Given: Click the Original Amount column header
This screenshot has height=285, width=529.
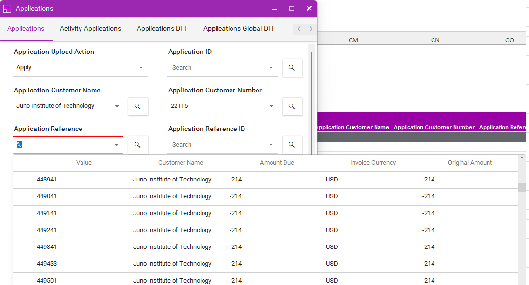Looking at the screenshot, I should 470,163.
